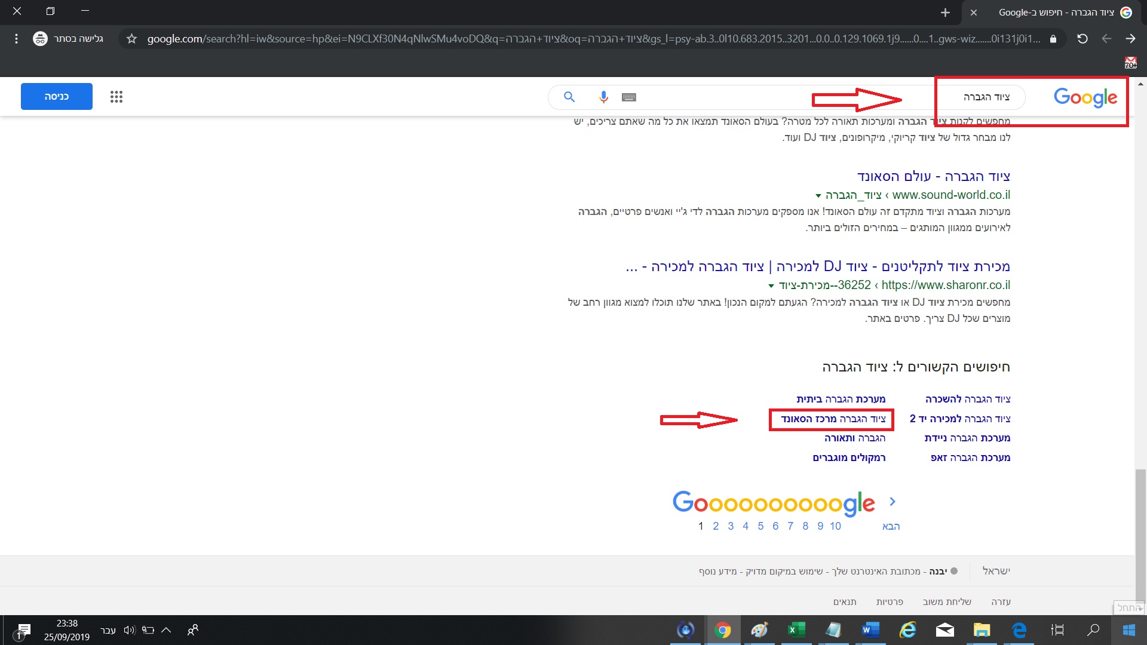Open the Chrome three-dot menu
Image resolution: width=1147 pixels, height=645 pixels.
pyautogui.click(x=16, y=39)
